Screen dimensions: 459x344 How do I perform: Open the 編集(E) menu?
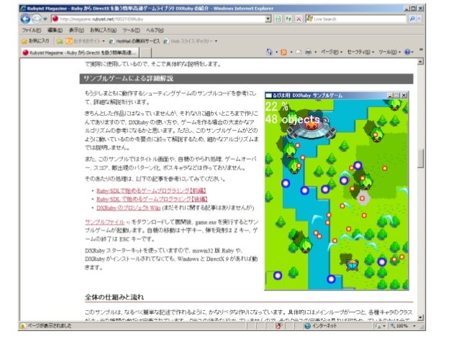pyautogui.click(x=55, y=30)
